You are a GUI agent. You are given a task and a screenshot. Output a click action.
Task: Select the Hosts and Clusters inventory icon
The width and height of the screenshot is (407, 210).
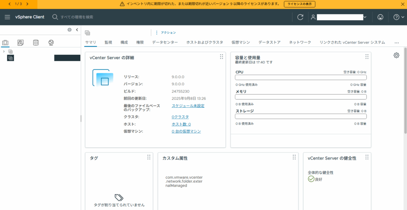[x=6, y=42]
